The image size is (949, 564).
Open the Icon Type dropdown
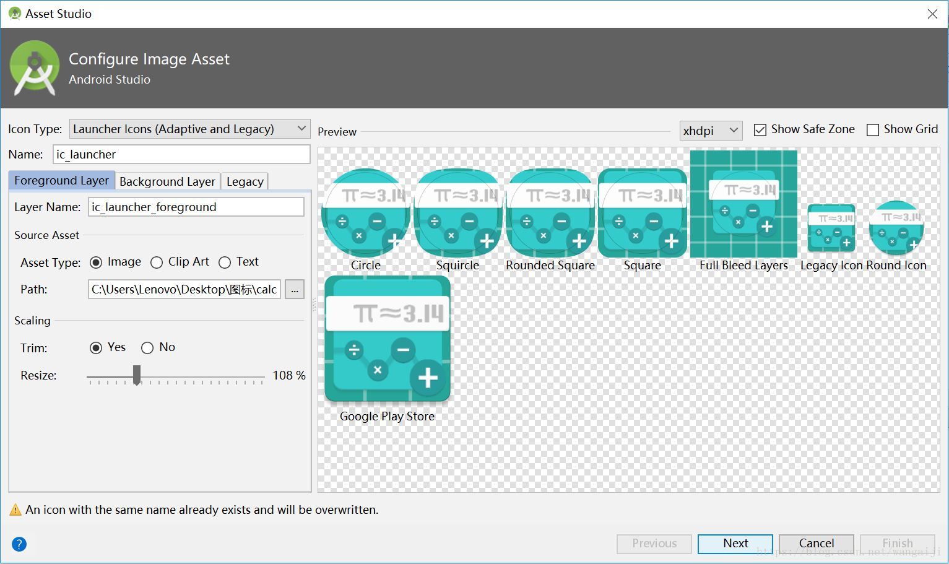pyautogui.click(x=189, y=129)
